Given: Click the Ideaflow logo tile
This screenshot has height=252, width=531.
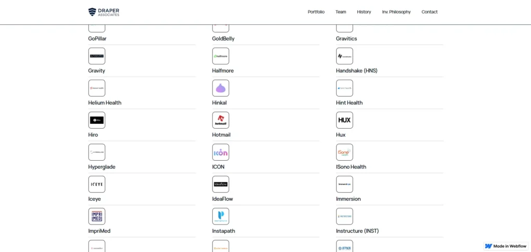Looking at the screenshot, I should tap(221, 184).
